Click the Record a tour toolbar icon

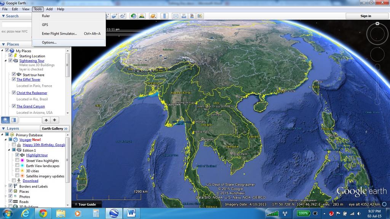point(122,16)
